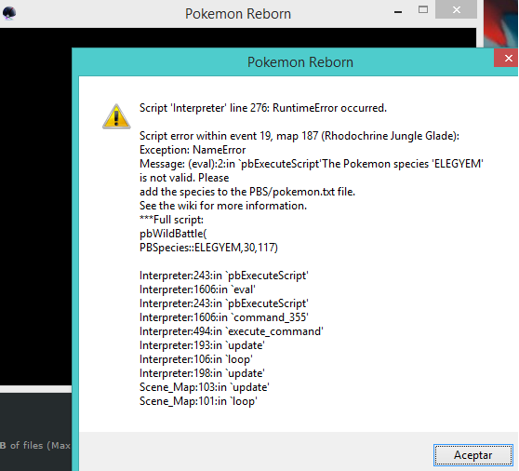519x471 pixels.
Task: Click the line 'PBSpecies::ELEGYEM,30,117)'
Action: click(208, 248)
